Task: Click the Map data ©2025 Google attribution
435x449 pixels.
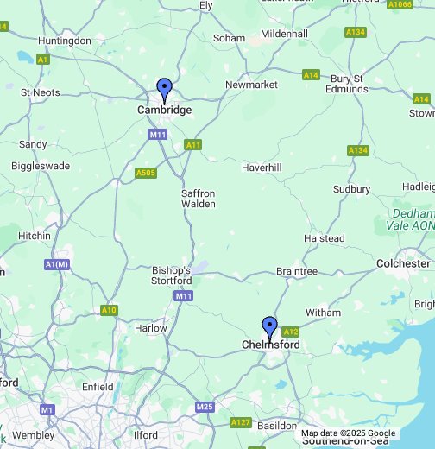Action: coord(348,433)
